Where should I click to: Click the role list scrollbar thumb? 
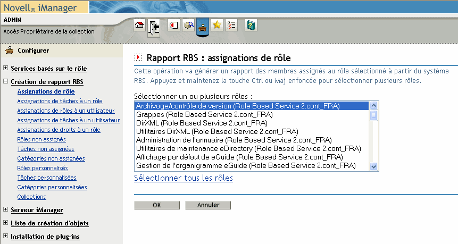[373, 115]
